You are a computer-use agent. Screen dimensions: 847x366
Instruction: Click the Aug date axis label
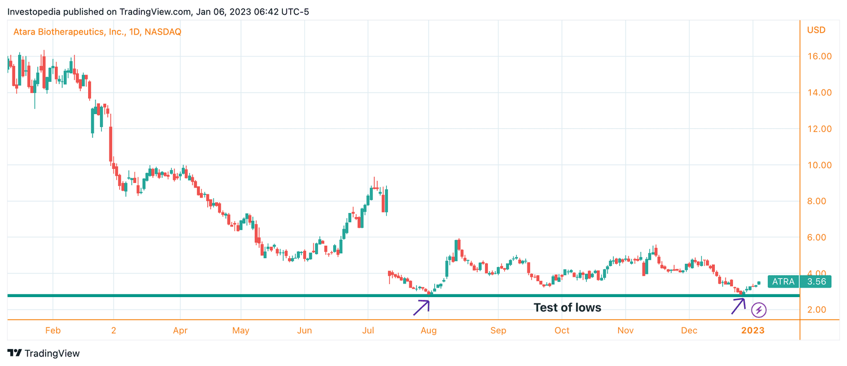429,330
